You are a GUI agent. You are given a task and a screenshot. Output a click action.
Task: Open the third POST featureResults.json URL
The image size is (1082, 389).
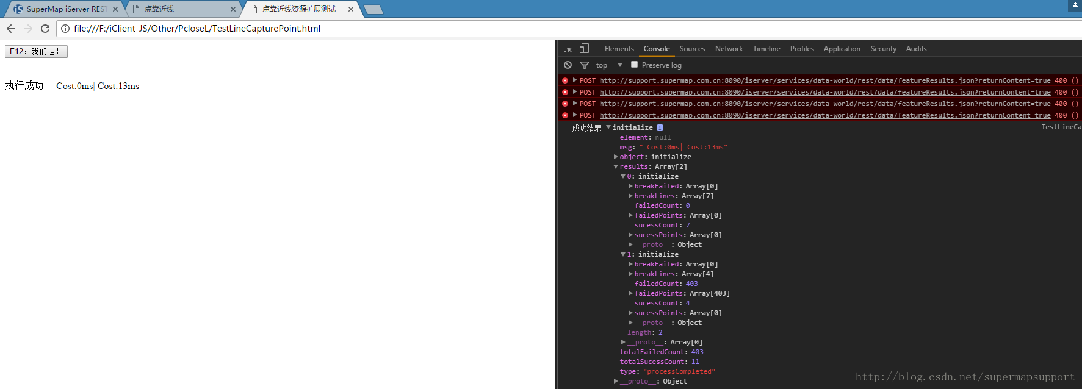pos(825,104)
